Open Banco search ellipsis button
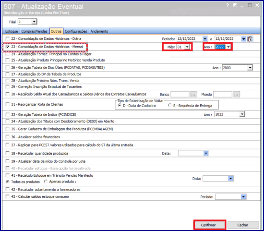264x231 pixels. pos(193,95)
